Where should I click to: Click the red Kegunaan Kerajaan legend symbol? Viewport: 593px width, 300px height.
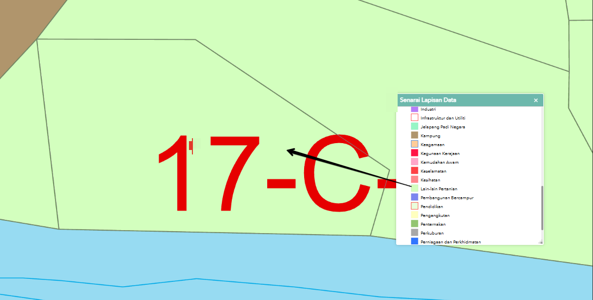(414, 153)
